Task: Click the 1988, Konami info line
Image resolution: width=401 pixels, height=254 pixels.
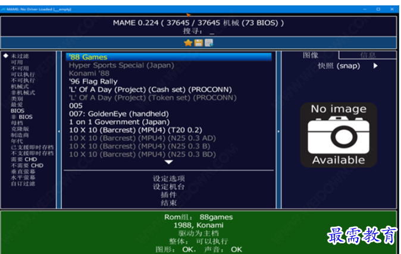Action: tap(199, 225)
